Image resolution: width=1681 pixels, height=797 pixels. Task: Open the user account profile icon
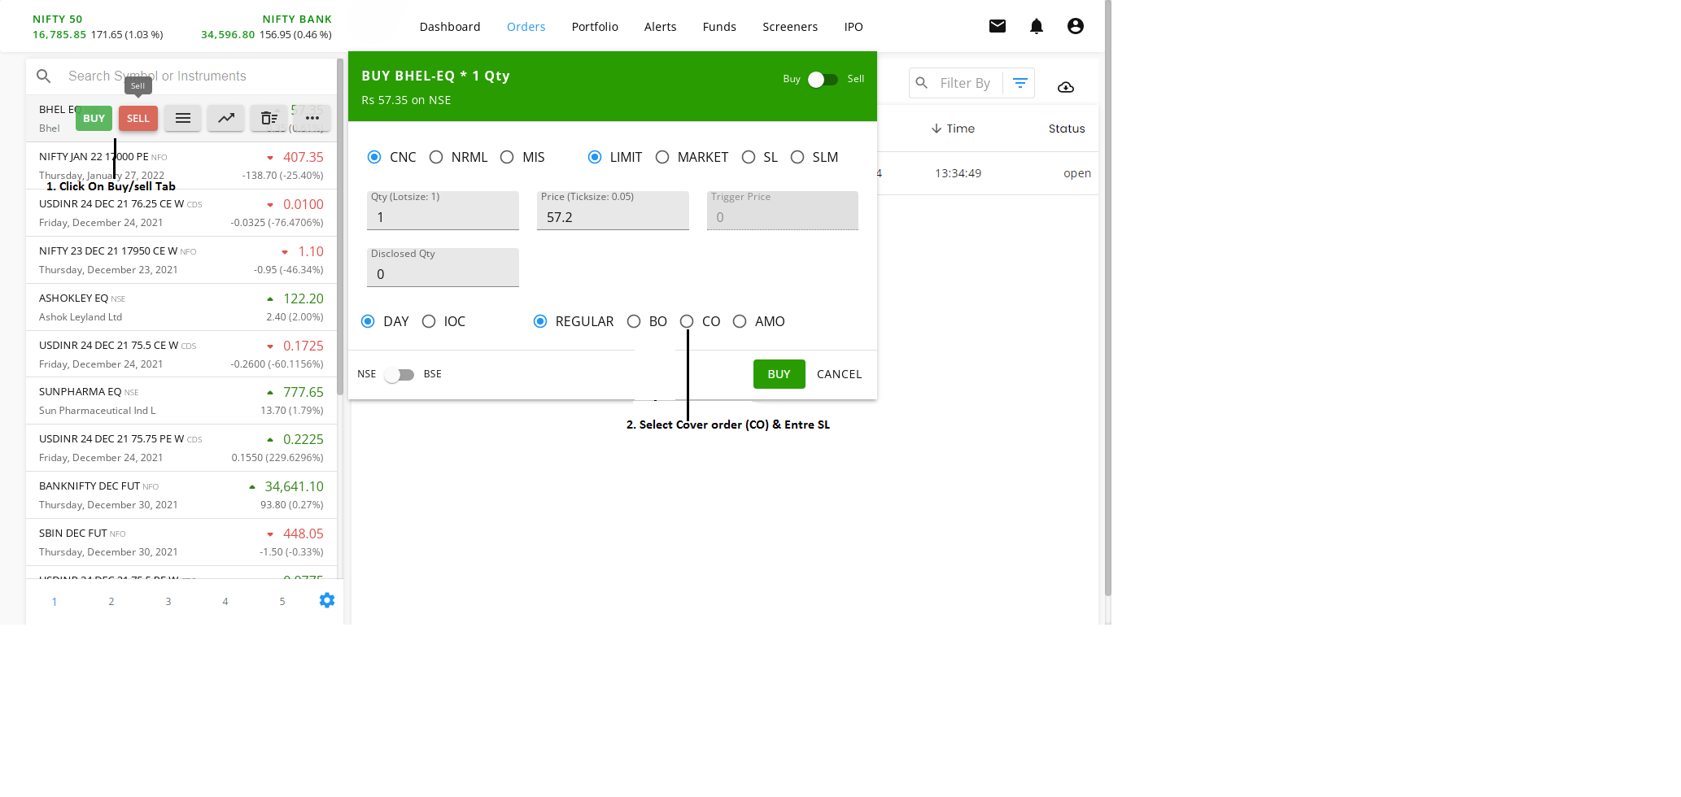coord(1075,26)
